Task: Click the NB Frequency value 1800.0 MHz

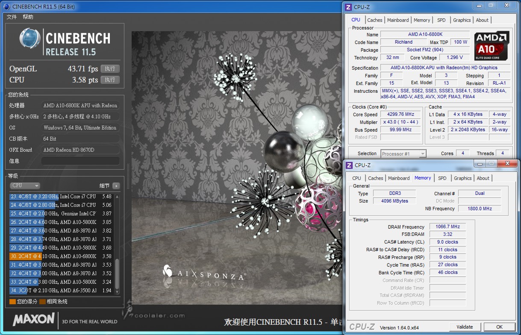Action: click(x=480, y=209)
